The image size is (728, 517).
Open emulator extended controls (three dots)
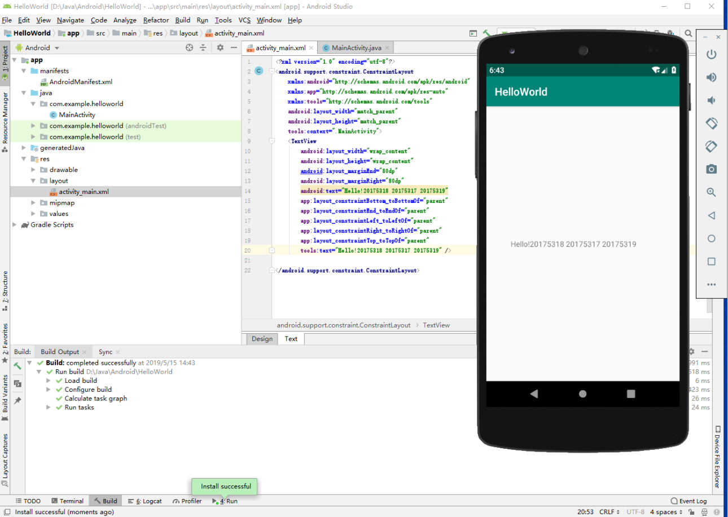pos(712,285)
